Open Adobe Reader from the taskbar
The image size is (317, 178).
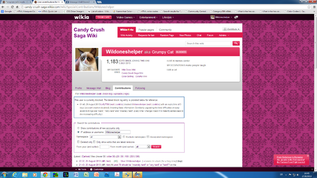[x=117, y=175]
